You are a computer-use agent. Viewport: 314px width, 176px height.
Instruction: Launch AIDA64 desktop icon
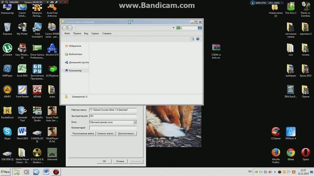[37, 91]
